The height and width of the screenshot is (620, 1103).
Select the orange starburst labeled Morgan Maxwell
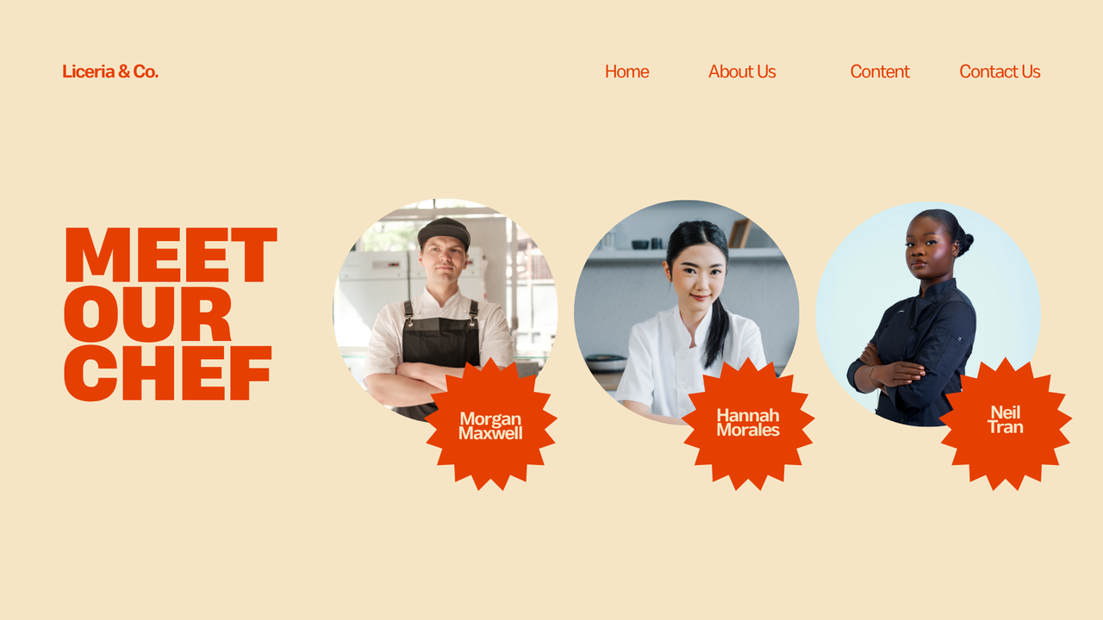coord(490,425)
